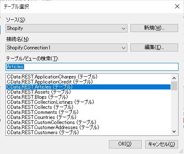This screenshot has height=154, width=184.
Task: Click the 編集(E)... button
Action: click(x=154, y=47)
